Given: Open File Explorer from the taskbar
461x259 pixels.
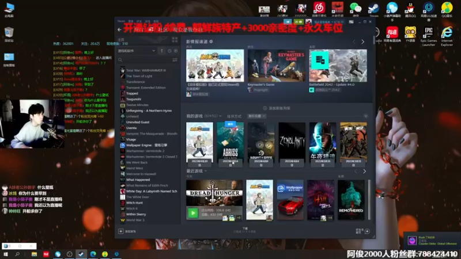Looking at the screenshot, I should [x=34, y=254].
